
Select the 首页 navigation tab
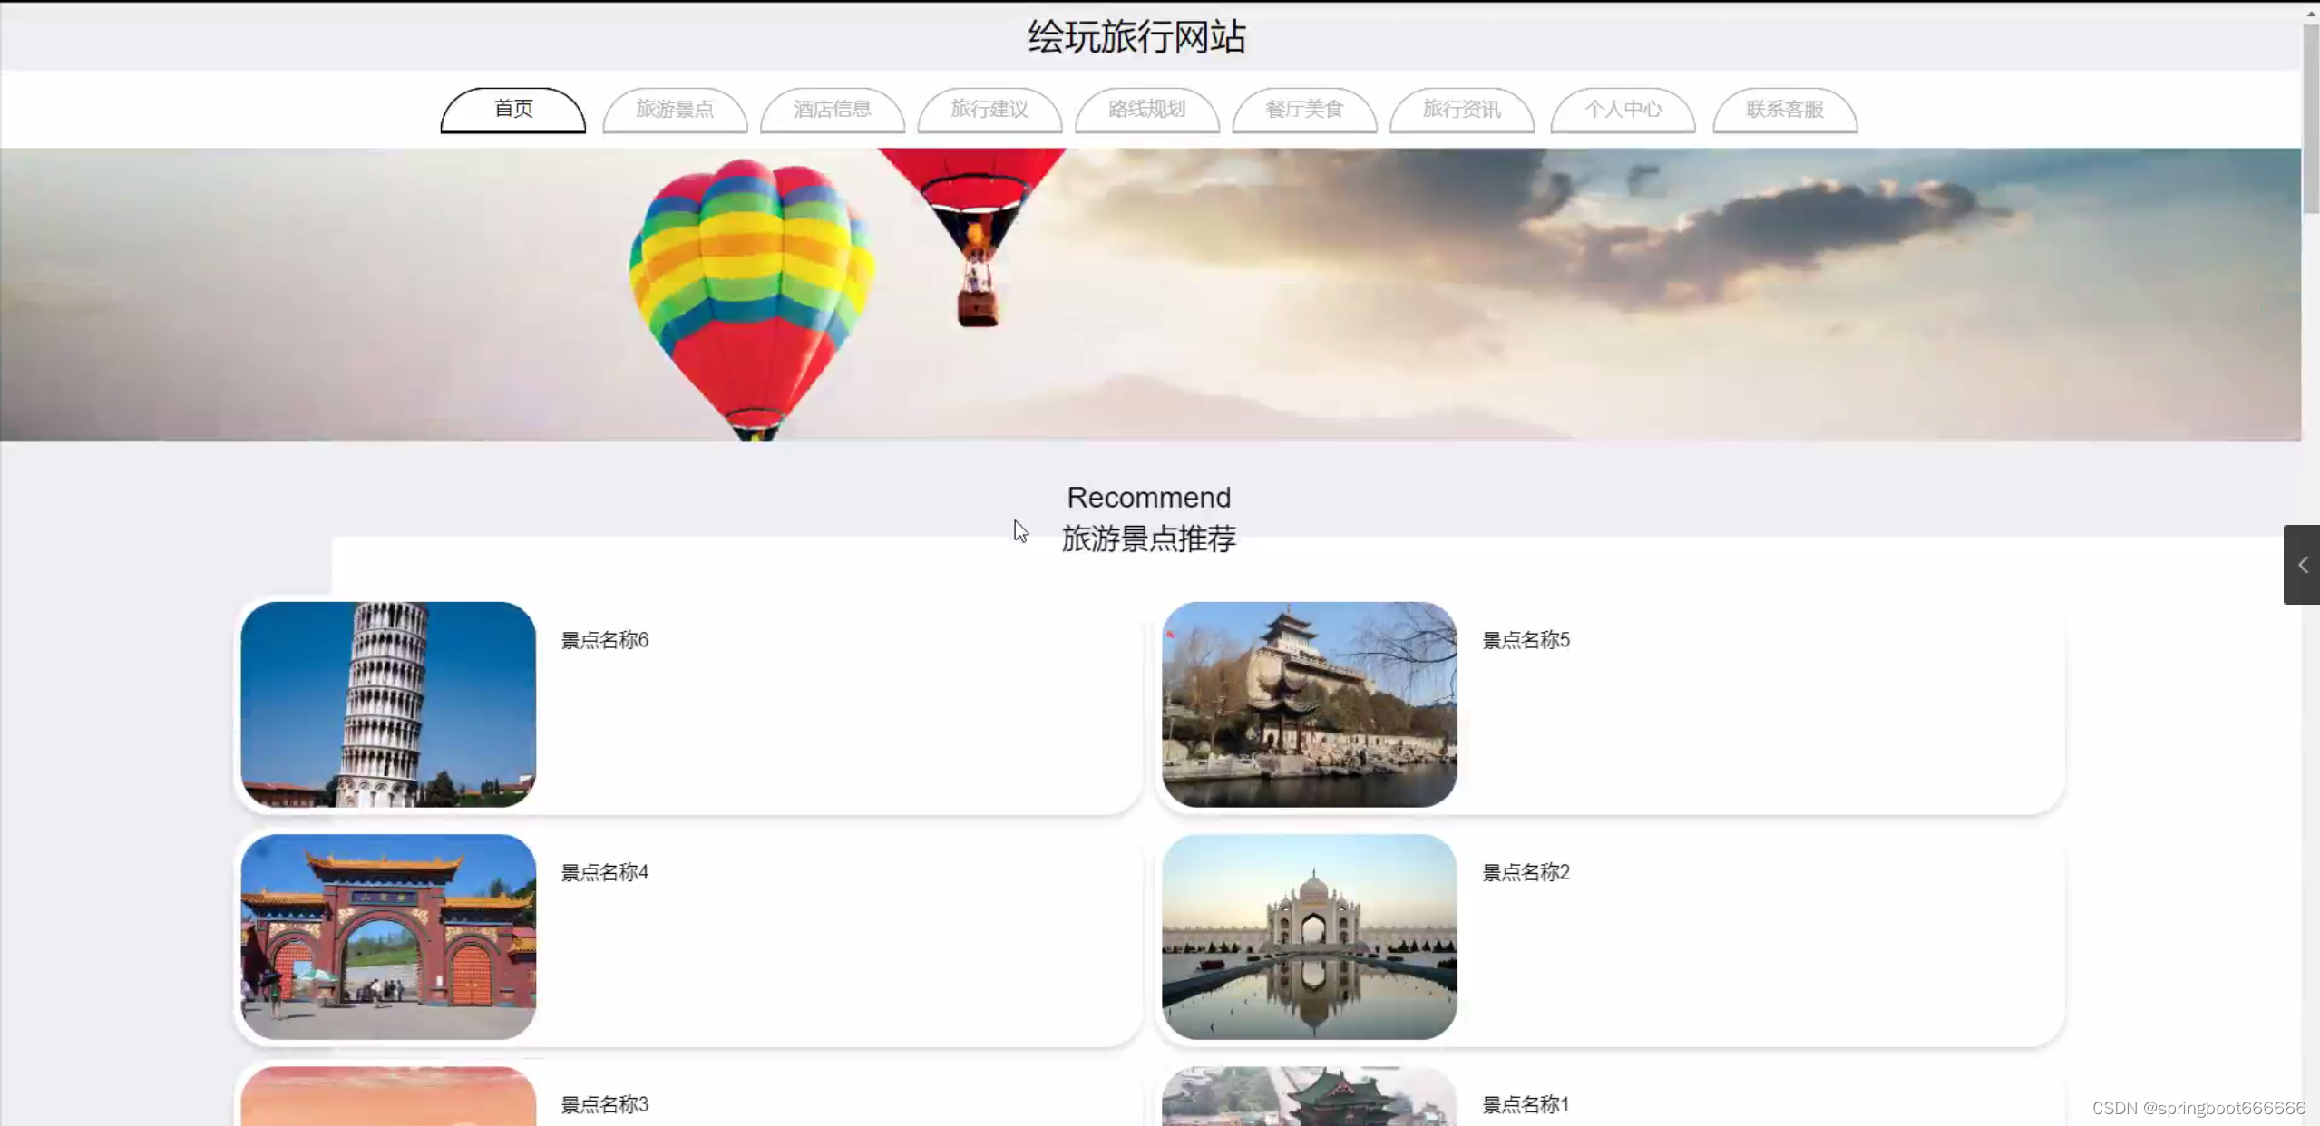[x=513, y=110]
